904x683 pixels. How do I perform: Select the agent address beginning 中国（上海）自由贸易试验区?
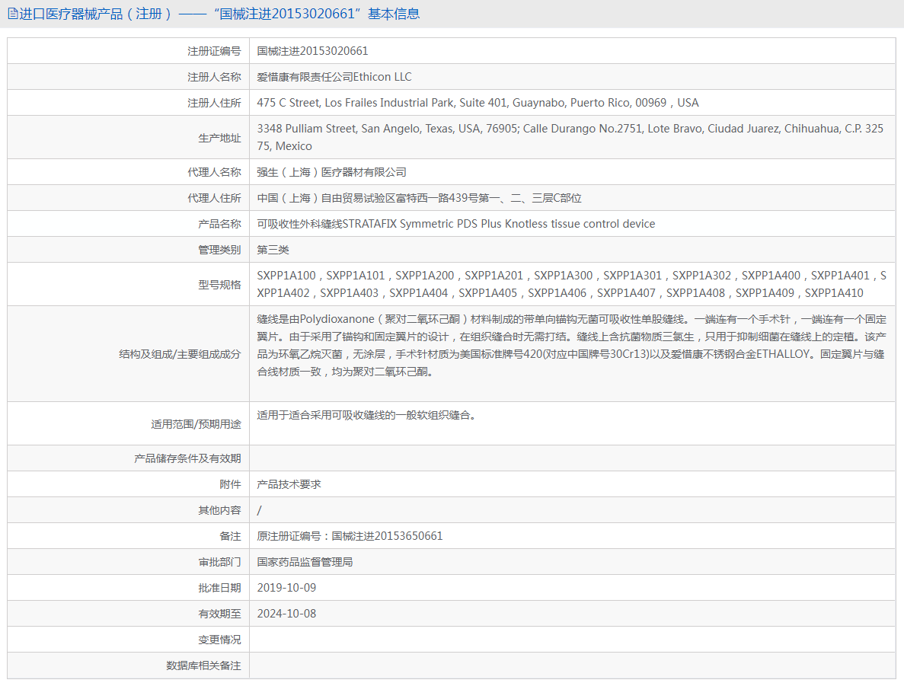[419, 198]
